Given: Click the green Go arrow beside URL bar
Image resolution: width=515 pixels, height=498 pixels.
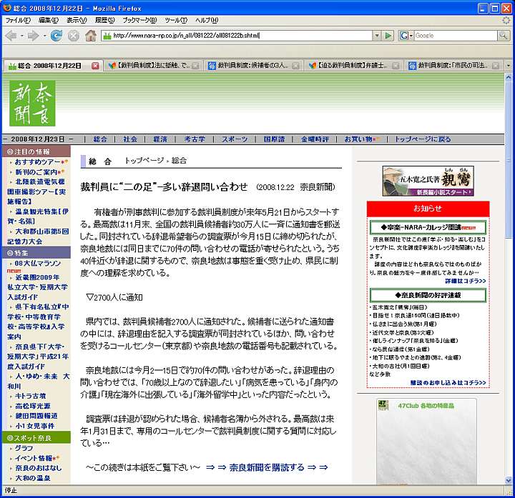Looking at the screenshot, I should tap(388, 36).
